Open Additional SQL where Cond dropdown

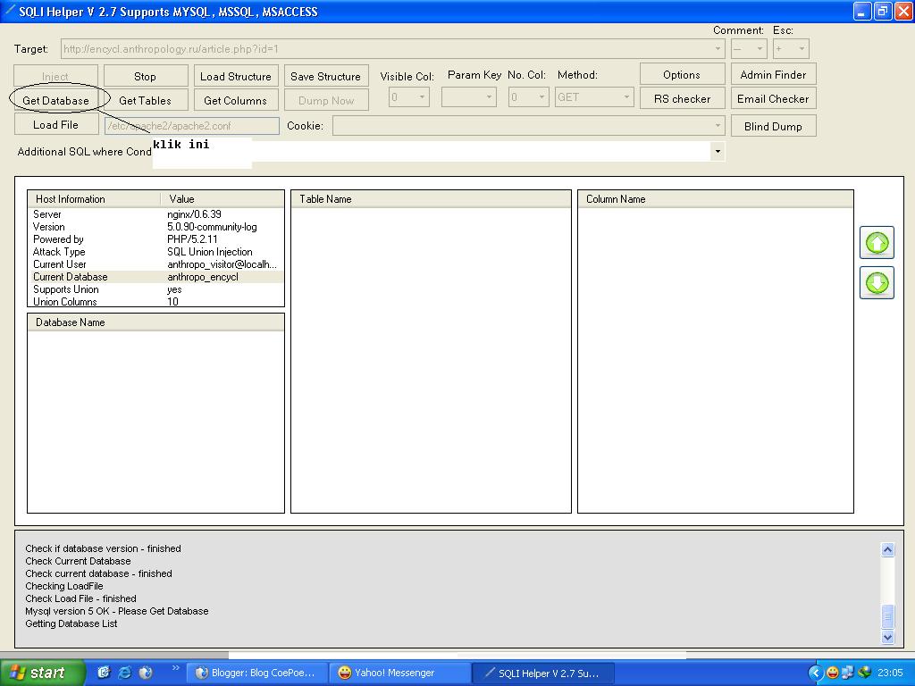718,152
